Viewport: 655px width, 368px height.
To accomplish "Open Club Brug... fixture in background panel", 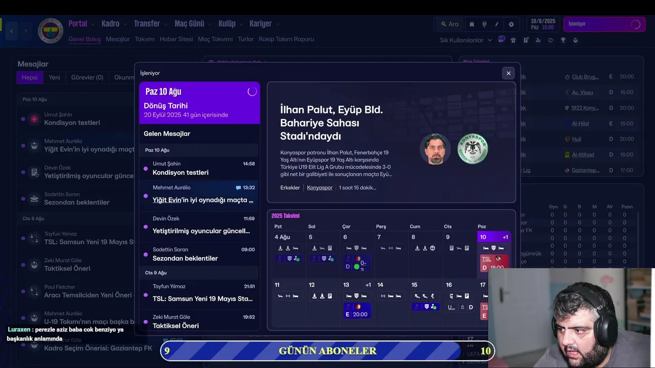I will pos(585,77).
